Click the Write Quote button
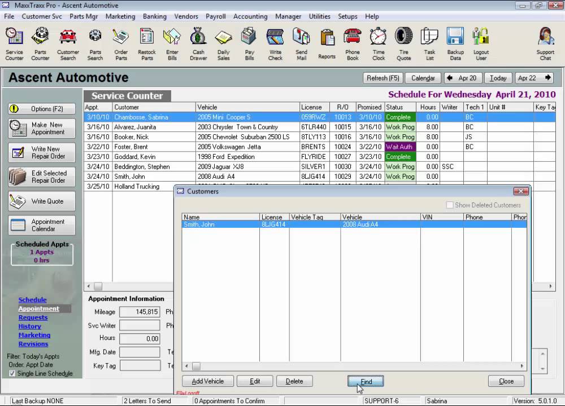 (x=42, y=201)
